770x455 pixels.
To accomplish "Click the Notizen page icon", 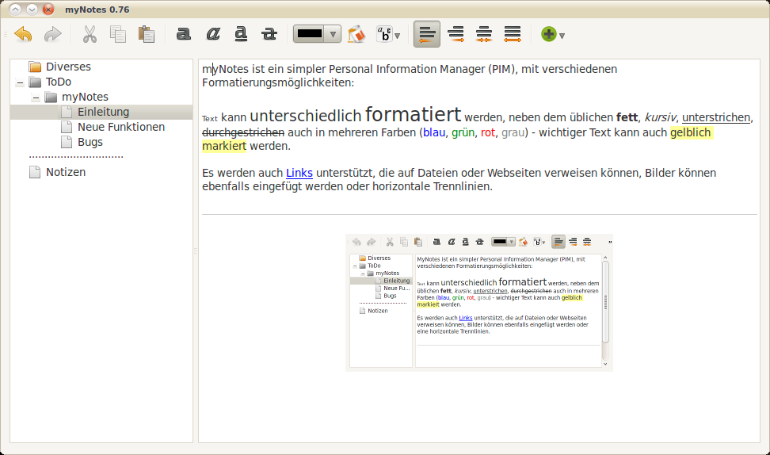I will 35,172.
